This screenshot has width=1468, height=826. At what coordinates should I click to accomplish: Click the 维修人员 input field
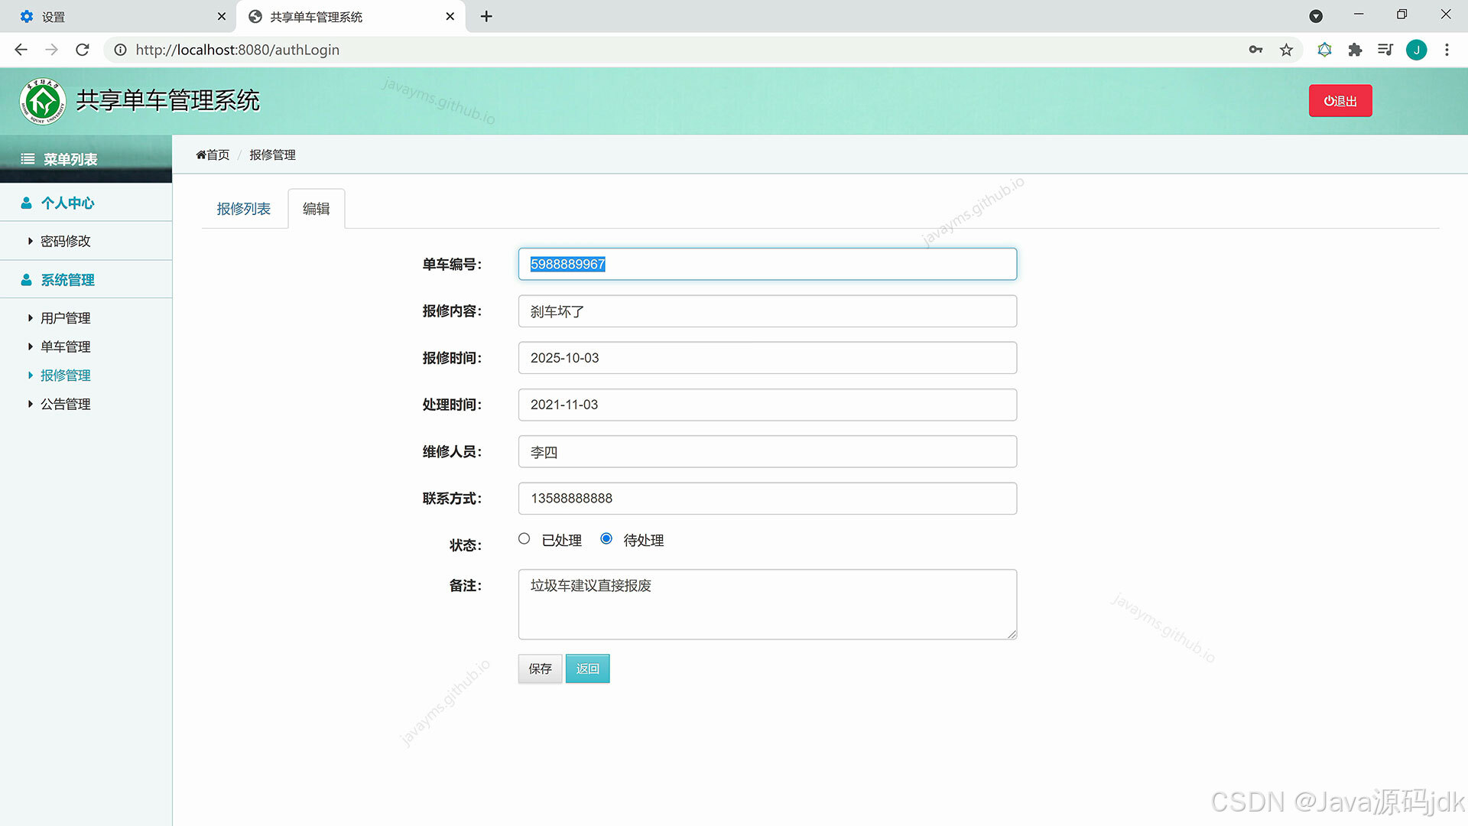767,452
